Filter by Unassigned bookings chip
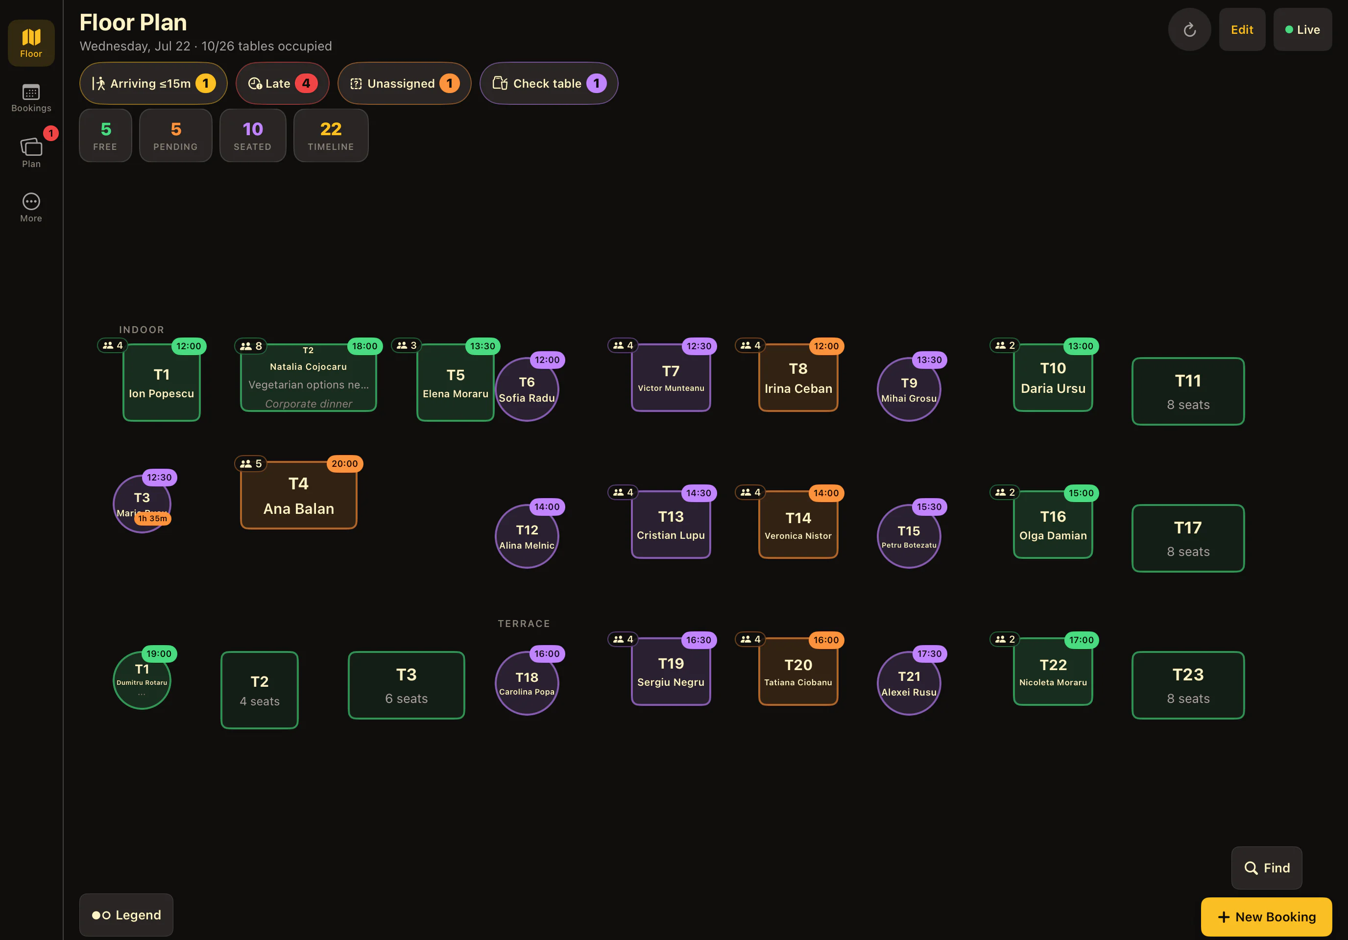The width and height of the screenshot is (1348, 940). click(404, 83)
